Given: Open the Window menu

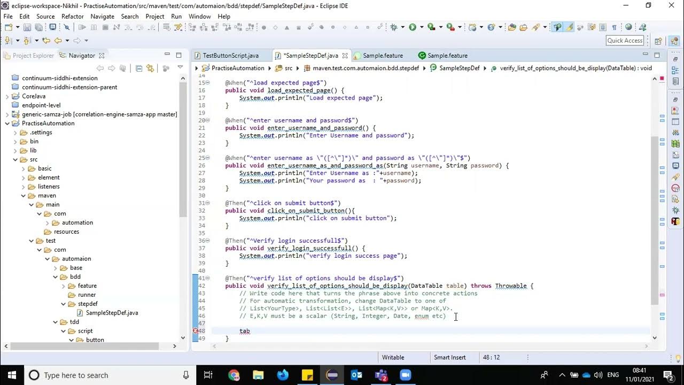Looking at the screenshot, I should [199, 17].
